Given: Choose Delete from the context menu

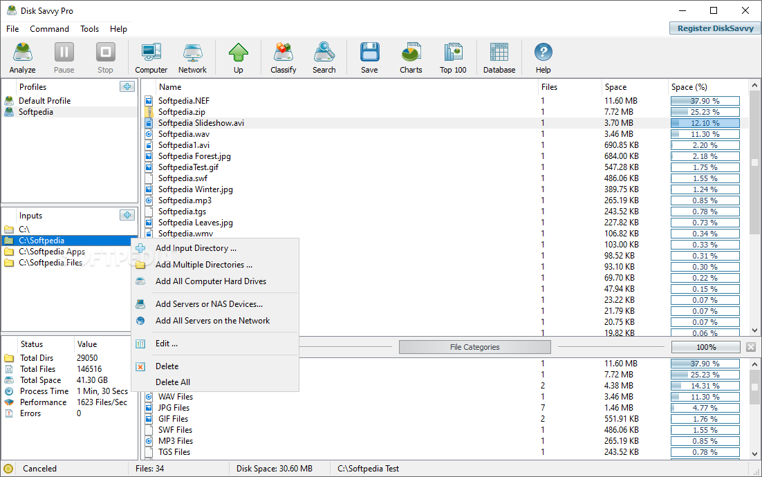Looking at the screenshot, I should coord(215,366).
